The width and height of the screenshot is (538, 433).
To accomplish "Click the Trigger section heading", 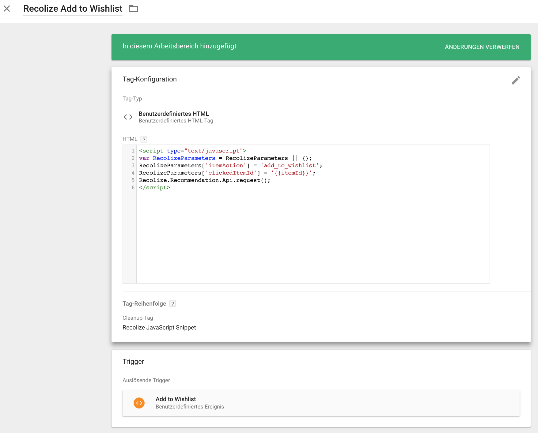I will [x=133, y=361].
